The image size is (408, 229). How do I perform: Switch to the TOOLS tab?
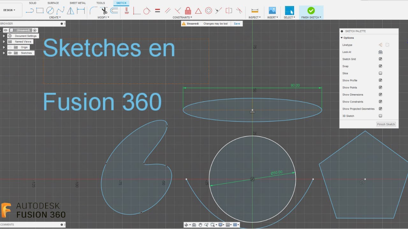tap(100, 3)
